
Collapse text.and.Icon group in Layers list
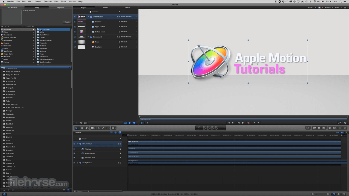[x=88, y=17]
